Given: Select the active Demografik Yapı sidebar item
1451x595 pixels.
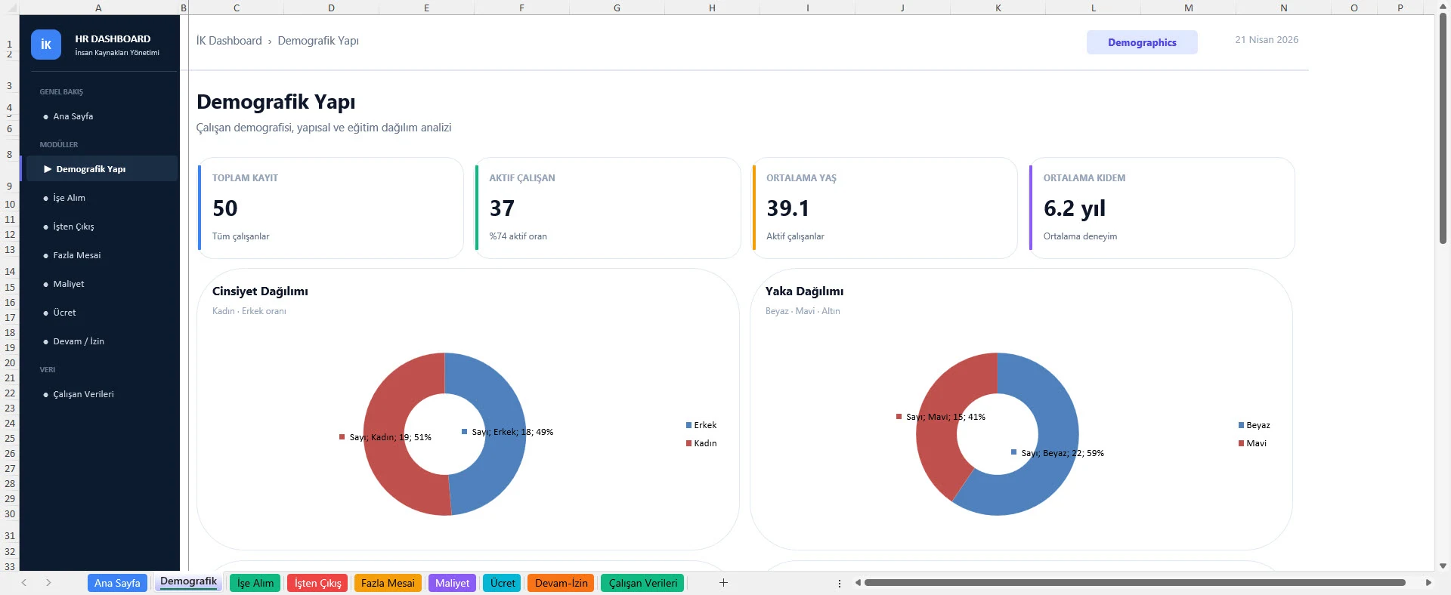Looking at the screenshot, I should (91, 169).
